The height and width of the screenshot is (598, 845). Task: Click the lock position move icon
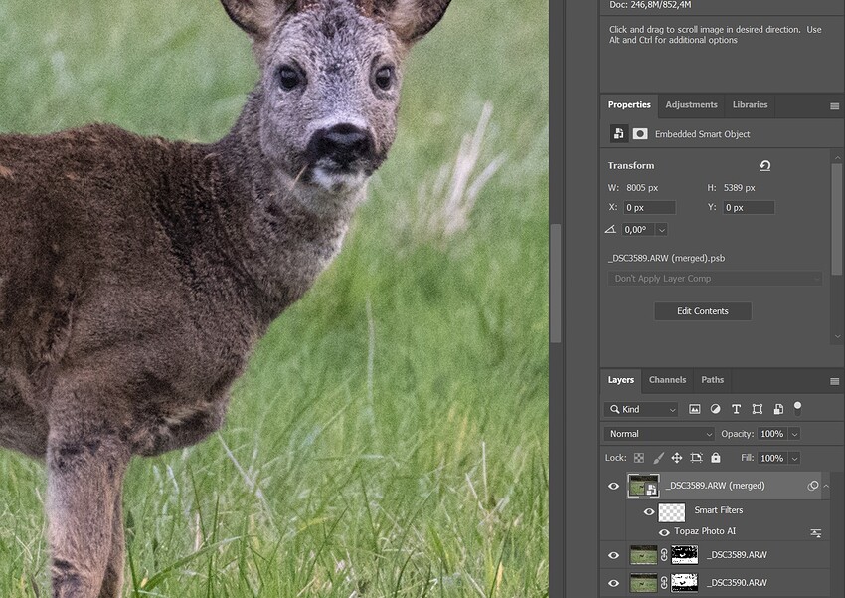pos(677,458)
